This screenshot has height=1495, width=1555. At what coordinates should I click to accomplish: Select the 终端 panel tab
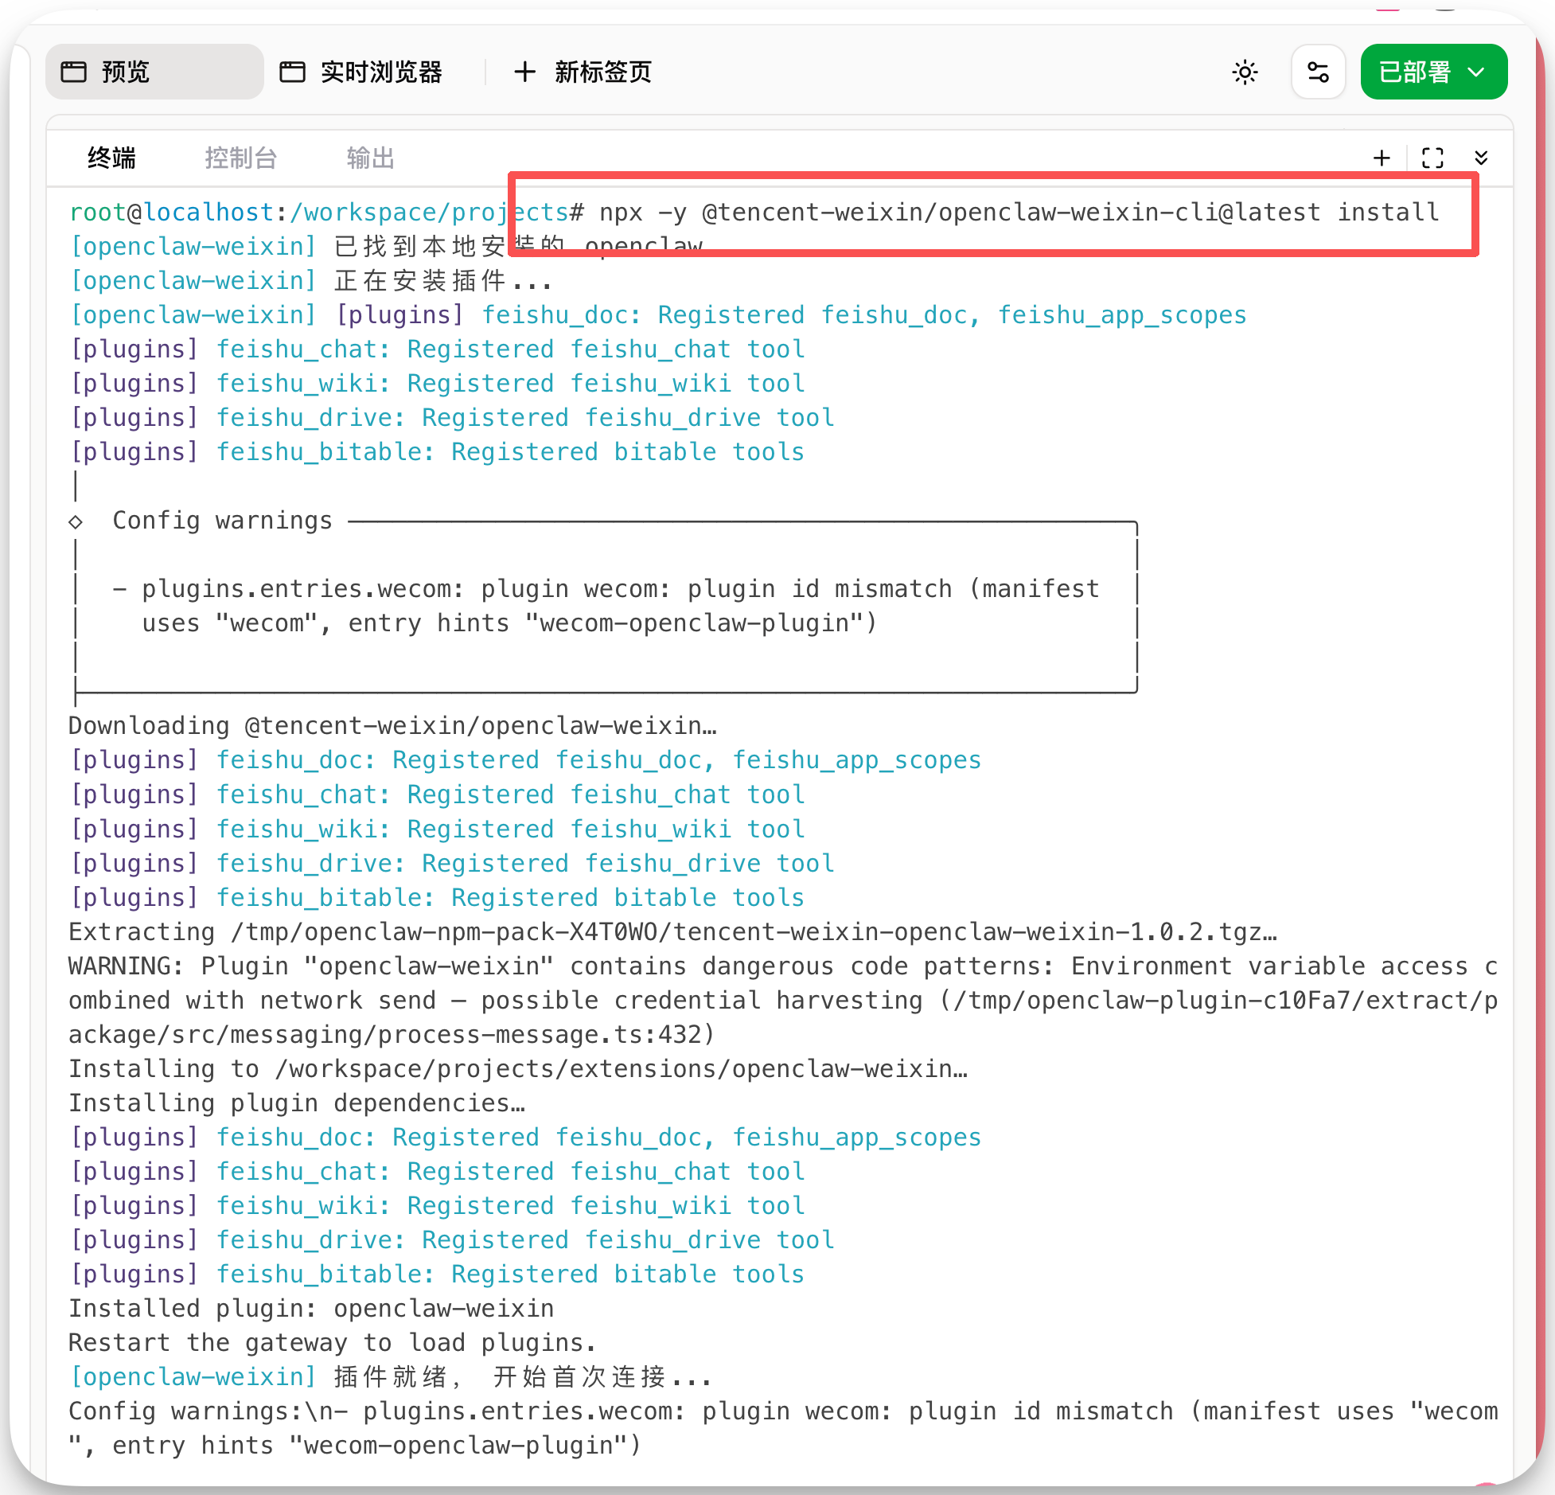coord(111,158)
